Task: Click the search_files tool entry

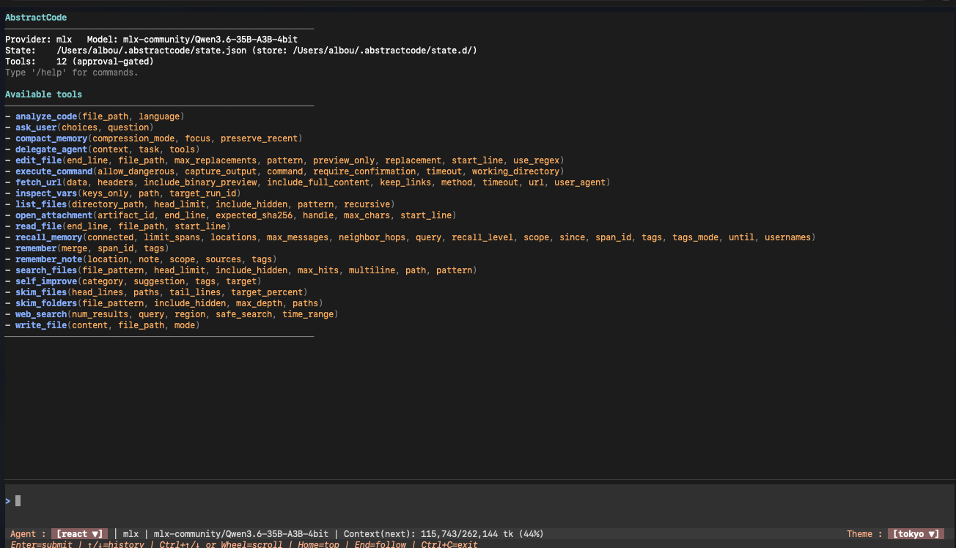Action: (240, 270)
